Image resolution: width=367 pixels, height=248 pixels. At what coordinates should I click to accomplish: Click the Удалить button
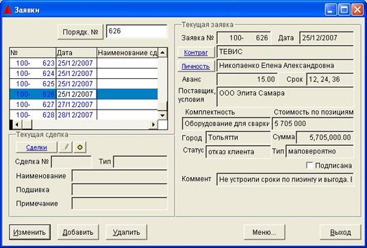click(127, 232)
